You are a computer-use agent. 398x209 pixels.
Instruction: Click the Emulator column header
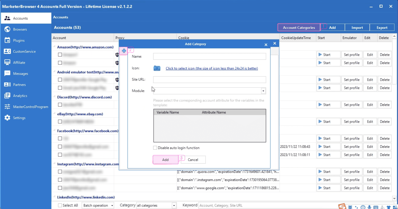coord(352,38)
